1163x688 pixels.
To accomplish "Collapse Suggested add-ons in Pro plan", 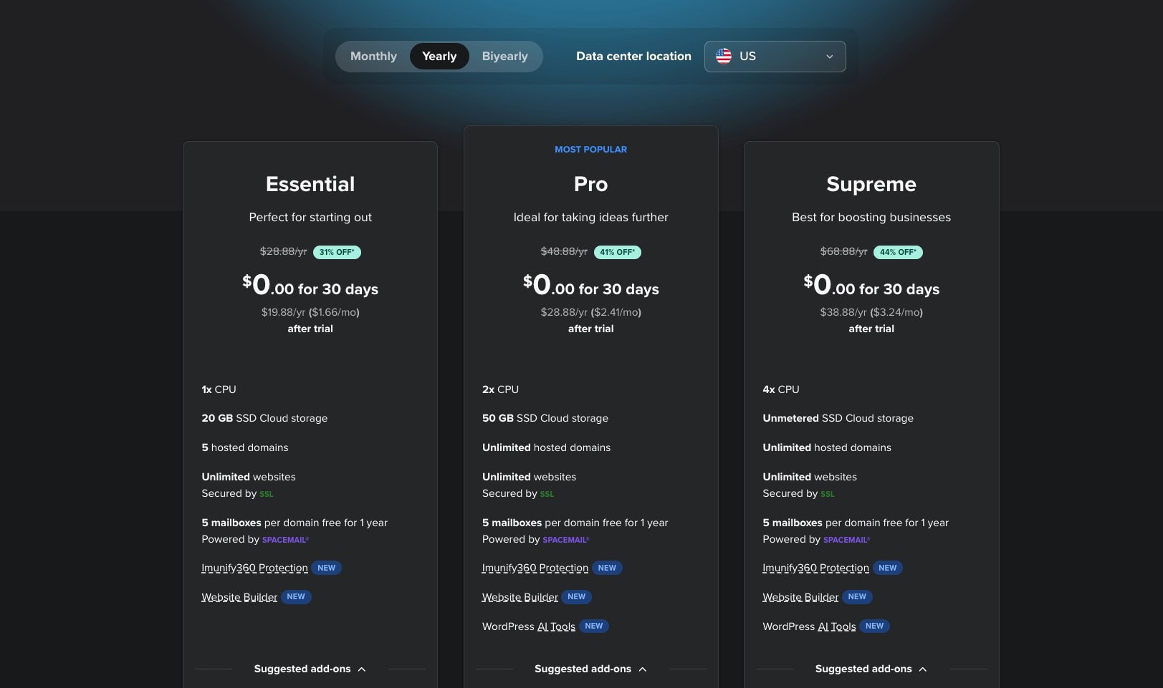I will (590, 669).
